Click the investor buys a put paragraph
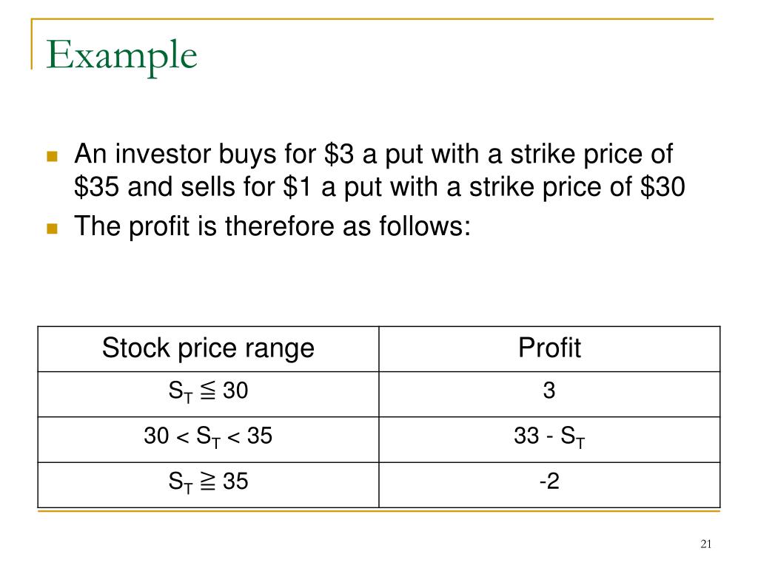The image size is (758, 568). [380, 171]
